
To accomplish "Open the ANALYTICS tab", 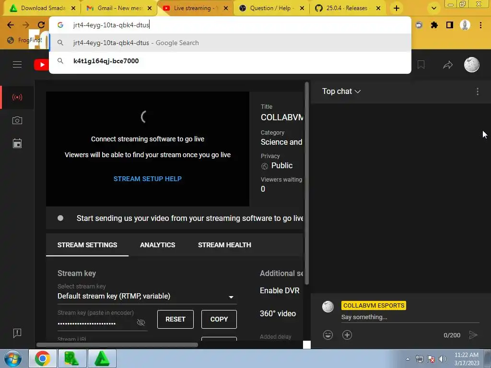I will coord(157,245).
